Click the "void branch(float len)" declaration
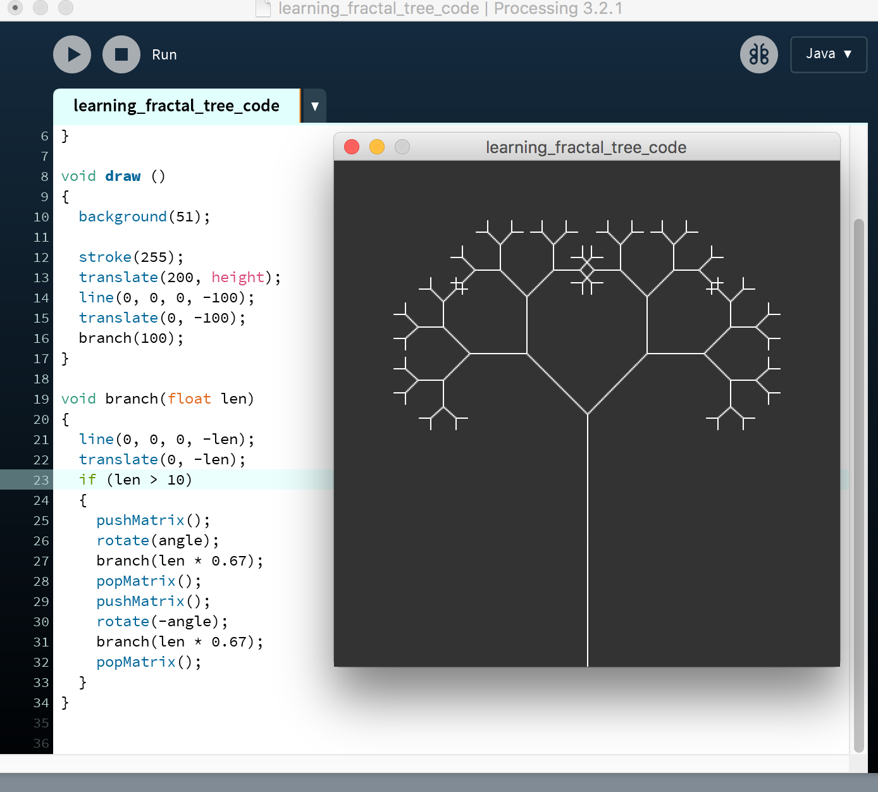The height and width of the screenshot is (792, 878). point(158,399)
